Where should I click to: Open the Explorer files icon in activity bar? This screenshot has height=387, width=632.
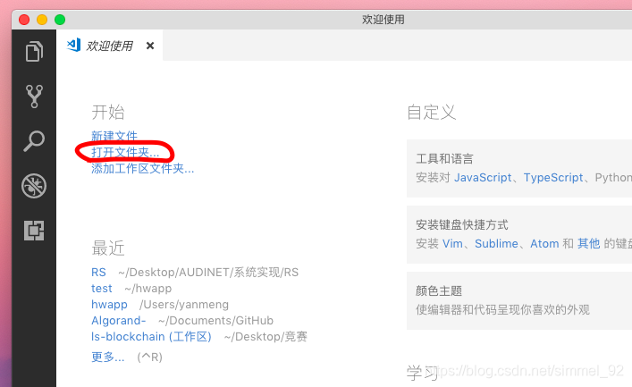coord(34,51)
